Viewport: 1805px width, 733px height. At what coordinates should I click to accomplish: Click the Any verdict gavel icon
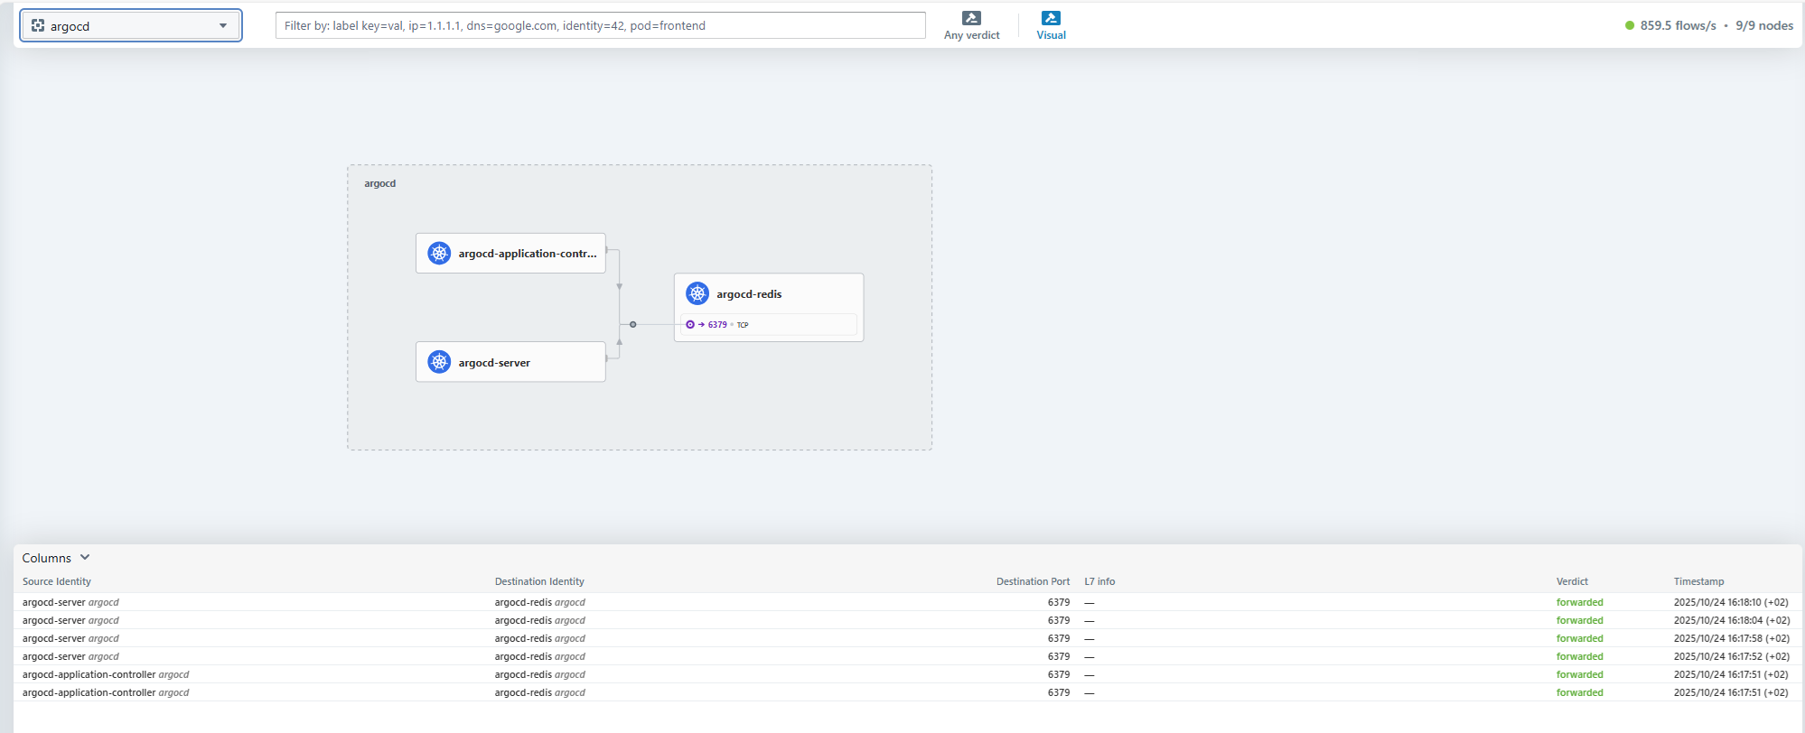tap(971, 18)
